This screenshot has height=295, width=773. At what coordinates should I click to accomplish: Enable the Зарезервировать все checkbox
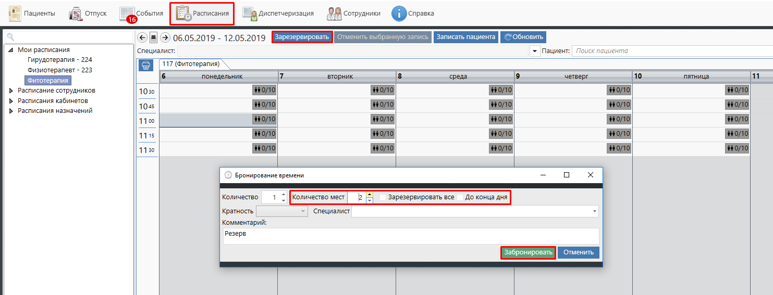(x=383, y=198)
